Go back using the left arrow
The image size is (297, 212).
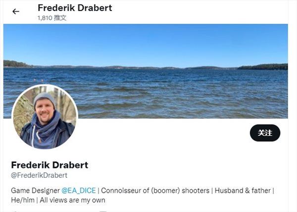pyautogui.click(x=16, y=11)
